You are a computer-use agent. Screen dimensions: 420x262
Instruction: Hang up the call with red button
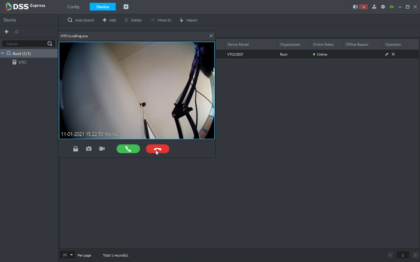(x=157, y=149)
